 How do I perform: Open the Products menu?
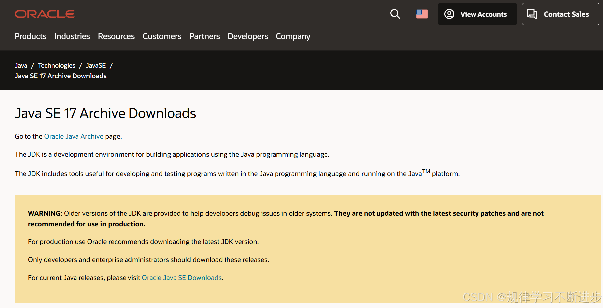point(30,36)
